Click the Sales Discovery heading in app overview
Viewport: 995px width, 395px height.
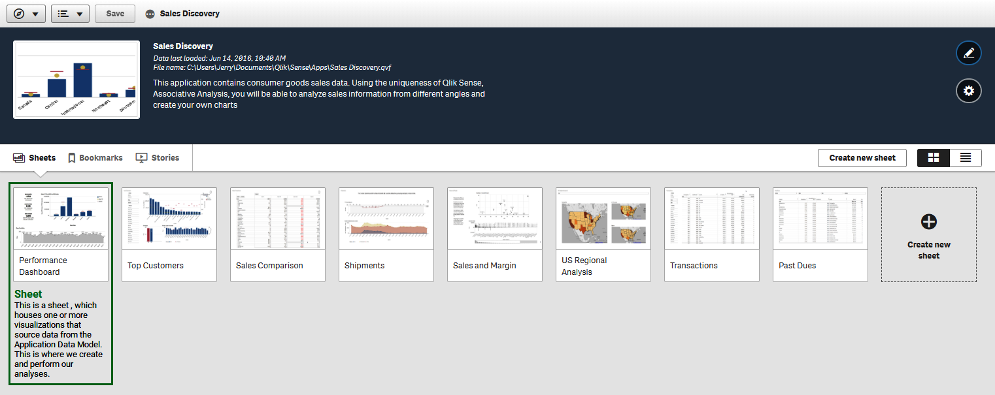pyautogui.click(x=183, y=46)
